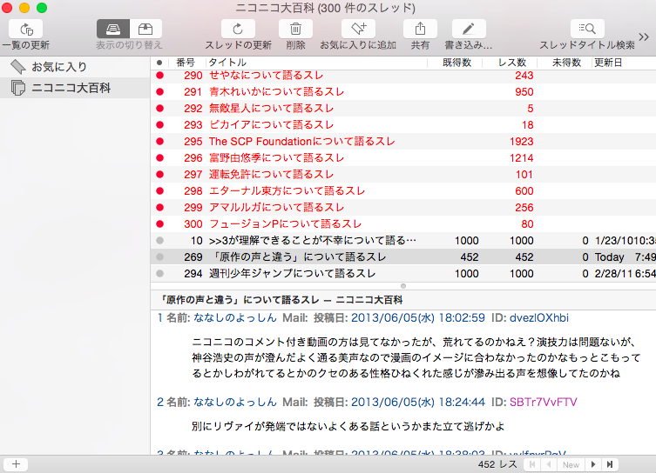Viewport: 656px width, 473px height.
Task: Sort by the 番号 column header
Action: (x=186, y=63)
